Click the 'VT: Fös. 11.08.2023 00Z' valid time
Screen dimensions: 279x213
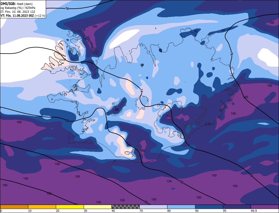click(17, 16)
